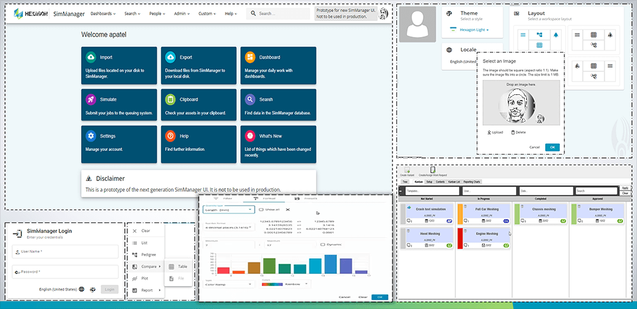This screenshot has height=309, width=637.
Task: Click the green badge on Bumper Meshing card
Action: pos(620,221)
